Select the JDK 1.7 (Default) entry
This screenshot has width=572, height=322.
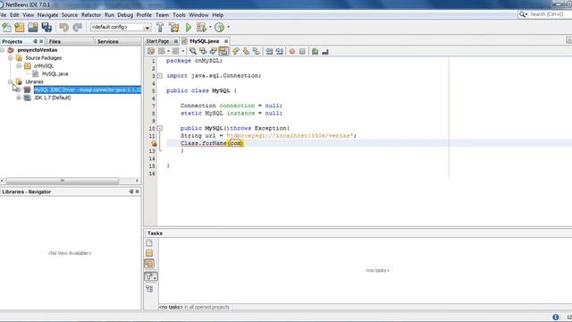pos(52,97)
